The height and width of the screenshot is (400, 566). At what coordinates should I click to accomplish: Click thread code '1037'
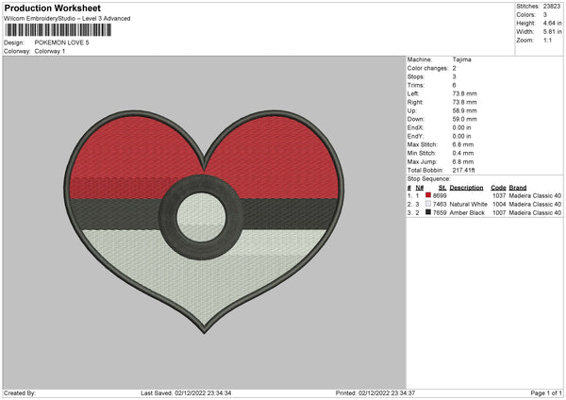[x=499, y=195]
